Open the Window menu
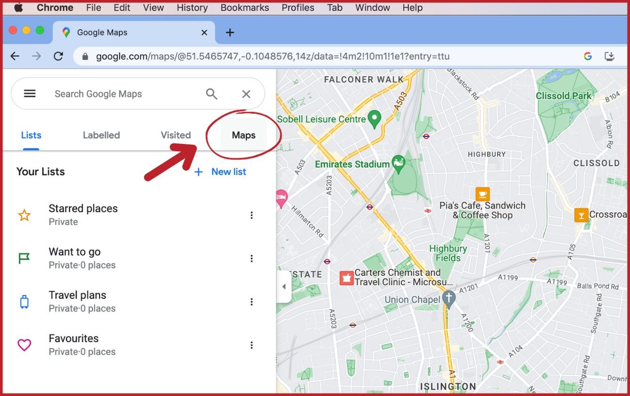Viewport: 630px width, 396px height. click(373, 7)
